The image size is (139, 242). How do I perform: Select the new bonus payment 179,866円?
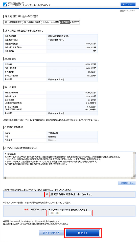click(91, 107)
